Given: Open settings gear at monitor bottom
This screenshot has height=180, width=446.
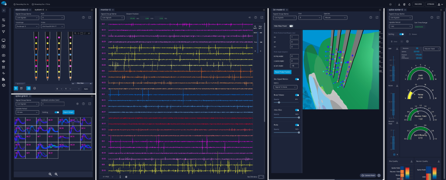Looking at the screenshot, I should tap(126, 177).
